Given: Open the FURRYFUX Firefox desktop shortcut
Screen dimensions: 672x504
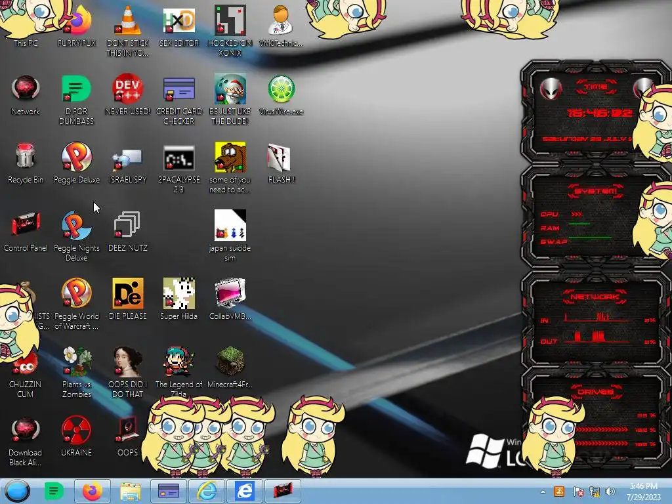Looking at the screenshot, I should tap(76, 26).
